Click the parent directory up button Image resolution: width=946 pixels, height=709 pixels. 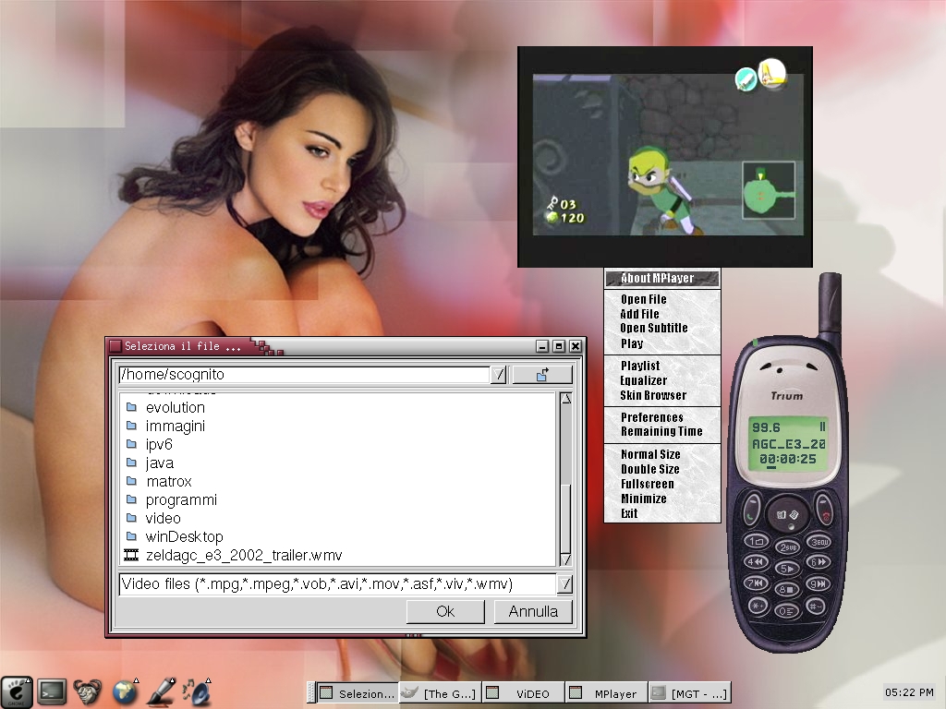542,374
